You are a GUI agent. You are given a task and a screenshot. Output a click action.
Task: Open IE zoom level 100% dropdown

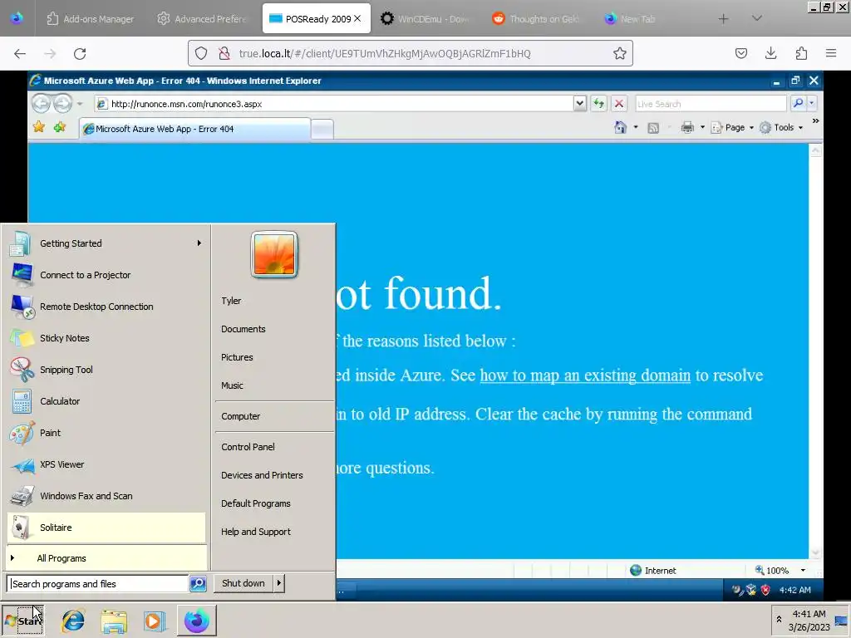804,570
